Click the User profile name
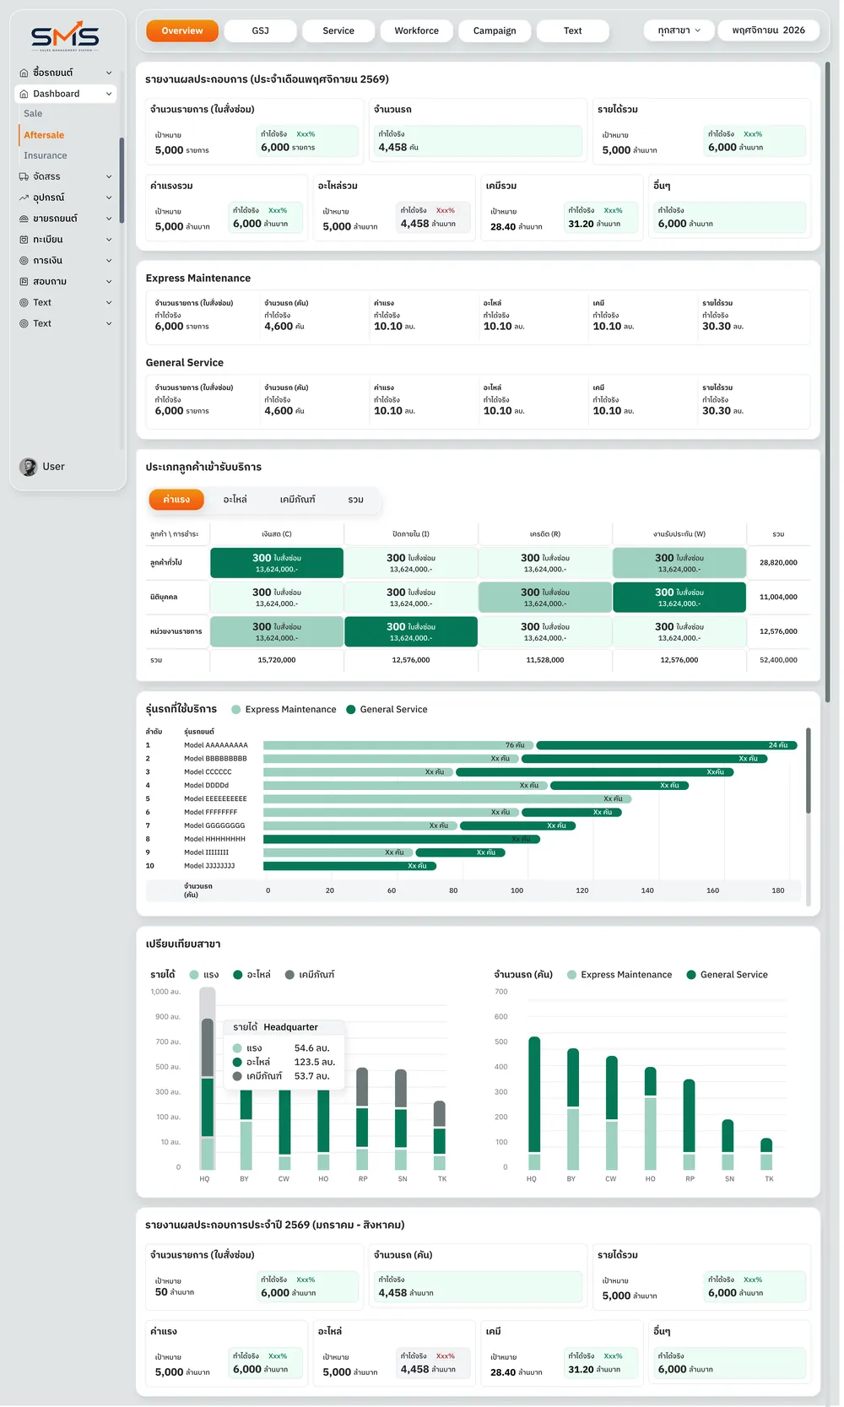This screenshot has height=1407, width=844. 54,467
